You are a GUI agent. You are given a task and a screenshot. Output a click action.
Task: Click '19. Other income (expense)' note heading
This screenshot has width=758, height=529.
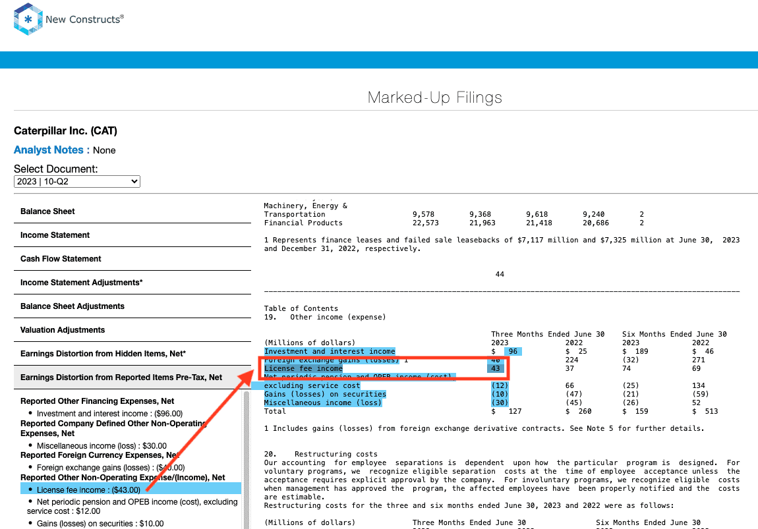pyautogui.click(x=325, y=318)
